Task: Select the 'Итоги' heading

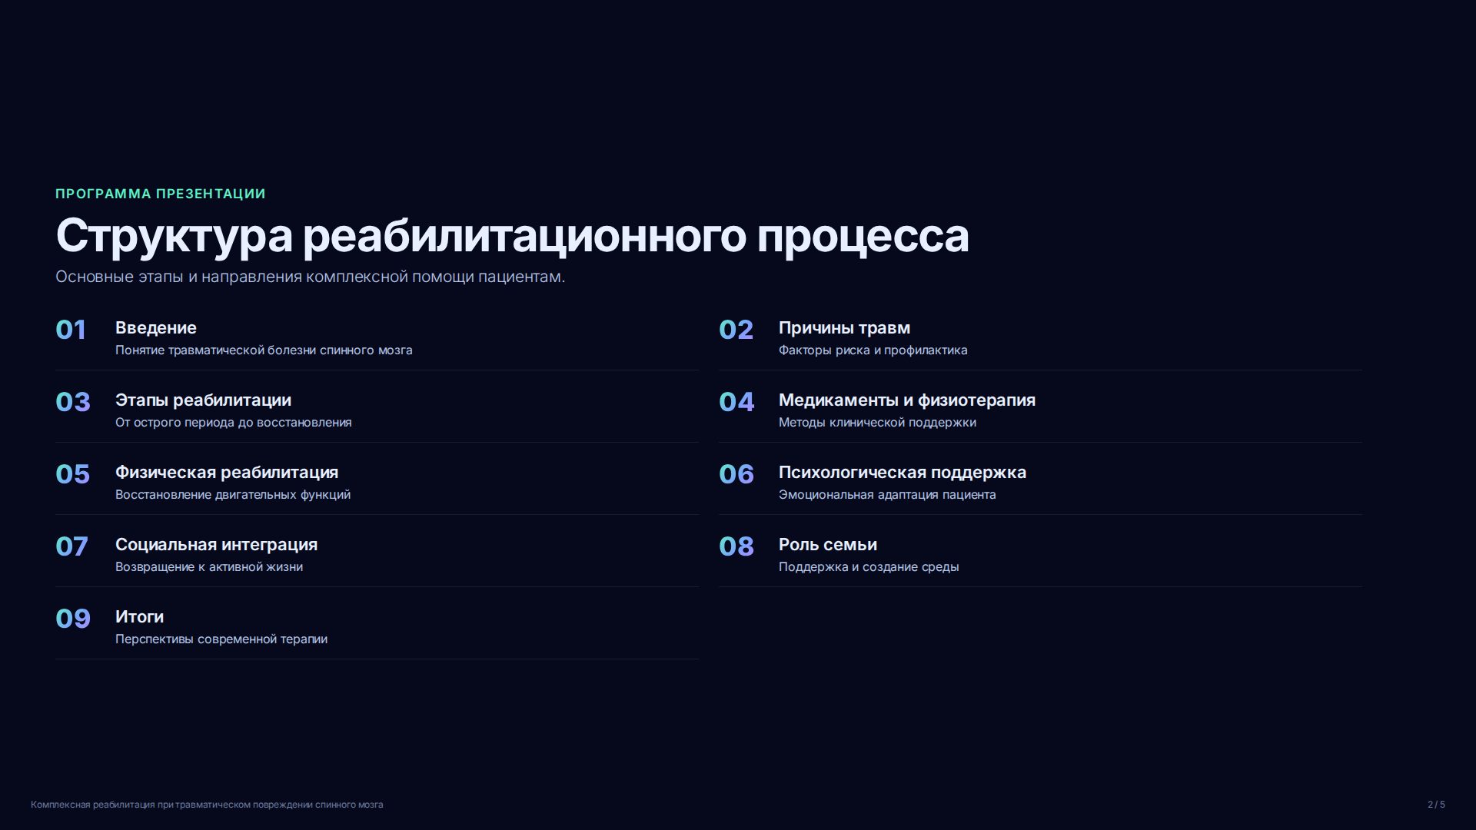Action: tap(139, 617)
